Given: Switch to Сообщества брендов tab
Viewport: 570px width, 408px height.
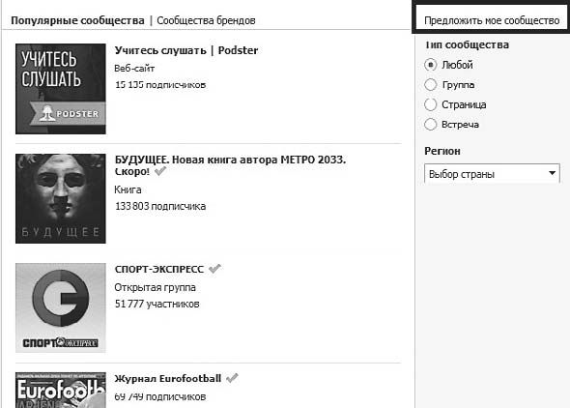Looking at the screenshot, I should point(206,20).
